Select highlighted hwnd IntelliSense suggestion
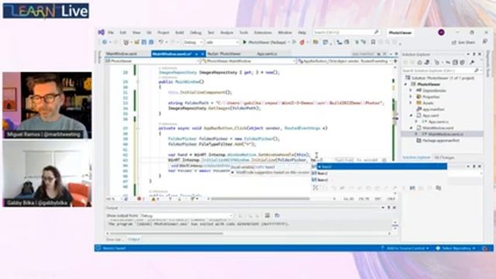496x279 pixels. click(x=382, y=167)
